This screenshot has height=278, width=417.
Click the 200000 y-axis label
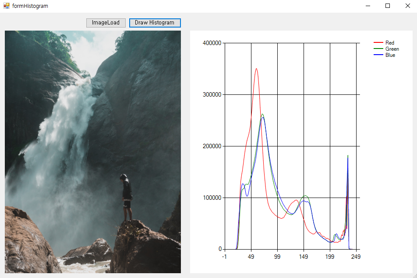click(212, 146)
